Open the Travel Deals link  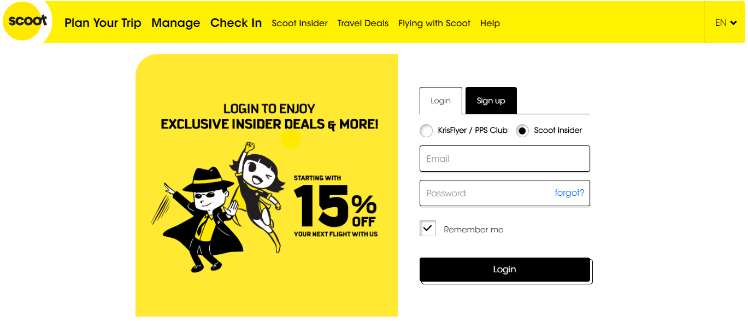coord(363,24)
